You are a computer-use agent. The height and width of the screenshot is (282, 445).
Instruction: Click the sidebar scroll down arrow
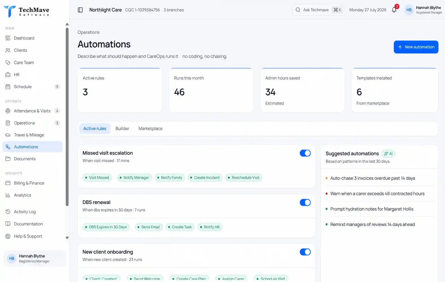pos(67,238)
